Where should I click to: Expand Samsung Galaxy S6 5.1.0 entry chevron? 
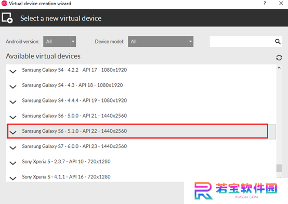pos(13,132)
